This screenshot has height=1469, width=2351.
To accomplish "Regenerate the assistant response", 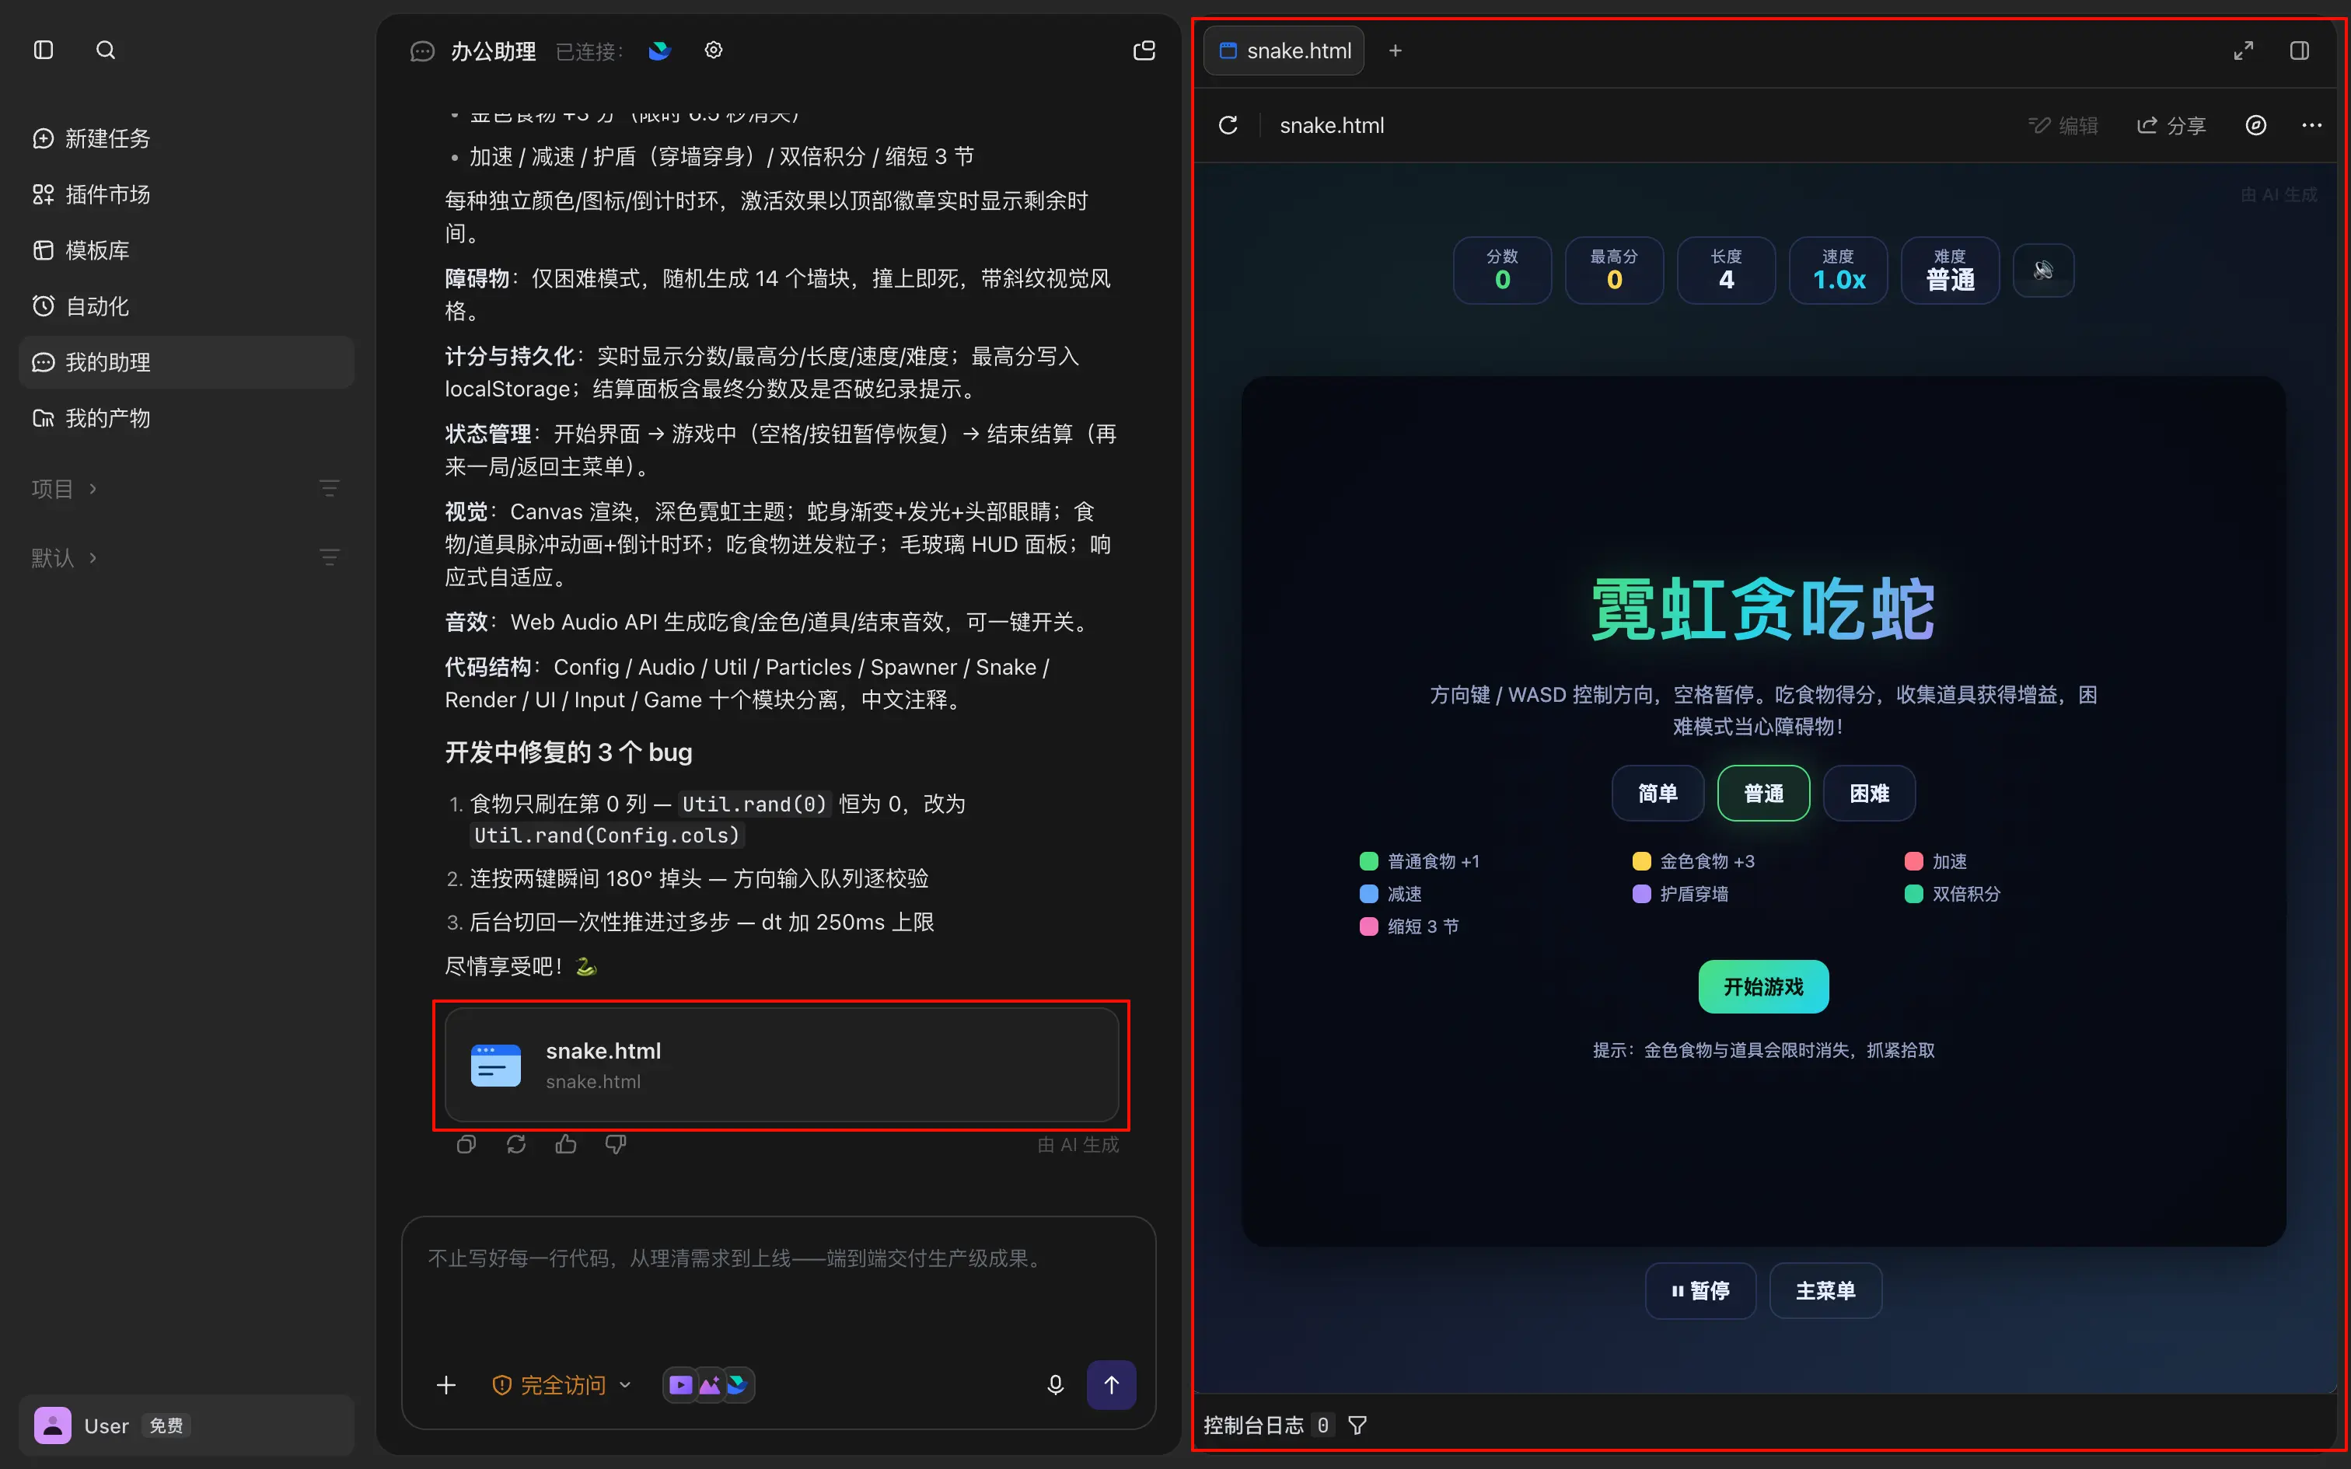I will [x=516, y=1144].
